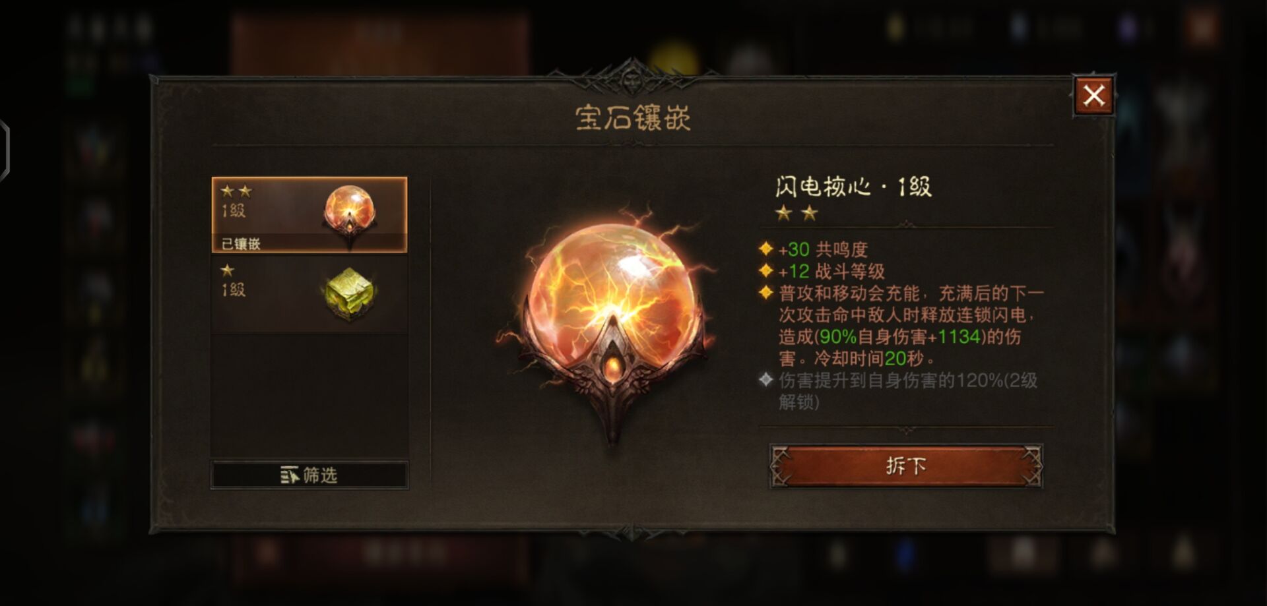Image resolution: width=1267 pixels, height=606 pixels.
Task: Click the grey locked-bonus diamond bullet
Action: click(x=765, y=380)
